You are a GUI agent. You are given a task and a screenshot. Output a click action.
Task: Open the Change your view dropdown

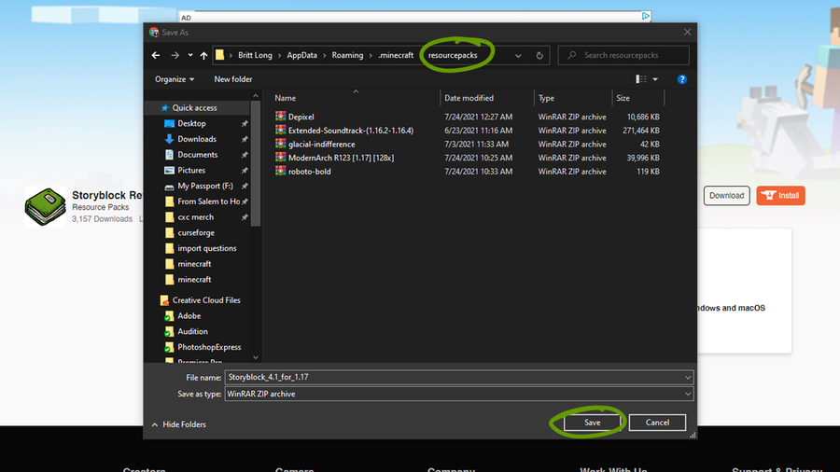click(x=655, y=80)
